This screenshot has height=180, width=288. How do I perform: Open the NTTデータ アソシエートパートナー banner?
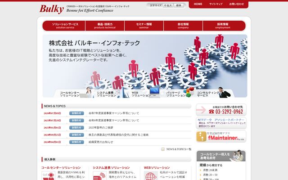pyautogui.click(x=221, y=123)
